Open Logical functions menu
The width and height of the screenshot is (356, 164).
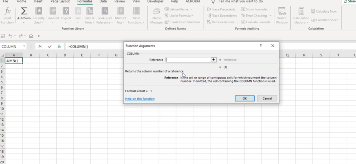(66, 16)
